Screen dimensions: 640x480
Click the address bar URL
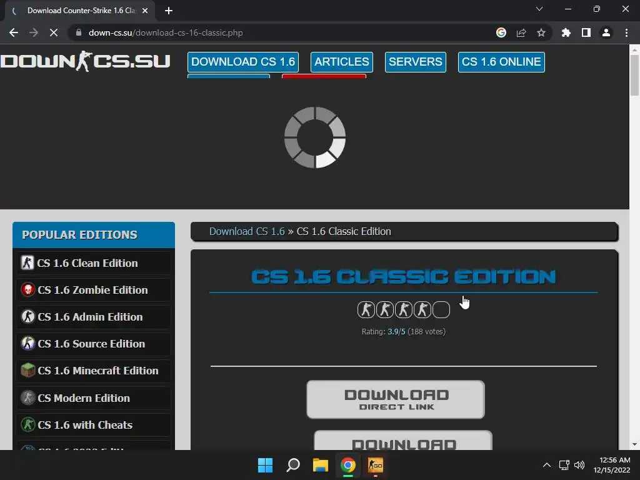pyautogui.click(x=166, y=32)
